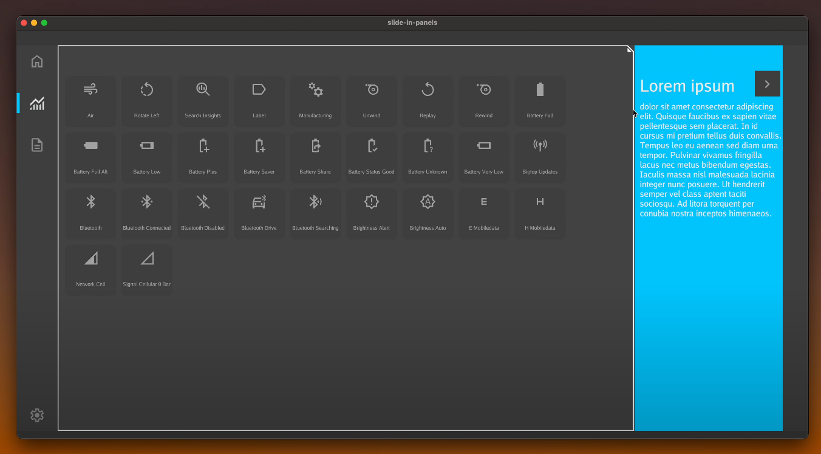Select the Battery Full icon
Screen dimensions: 821x454
click(x=540, y=89)
